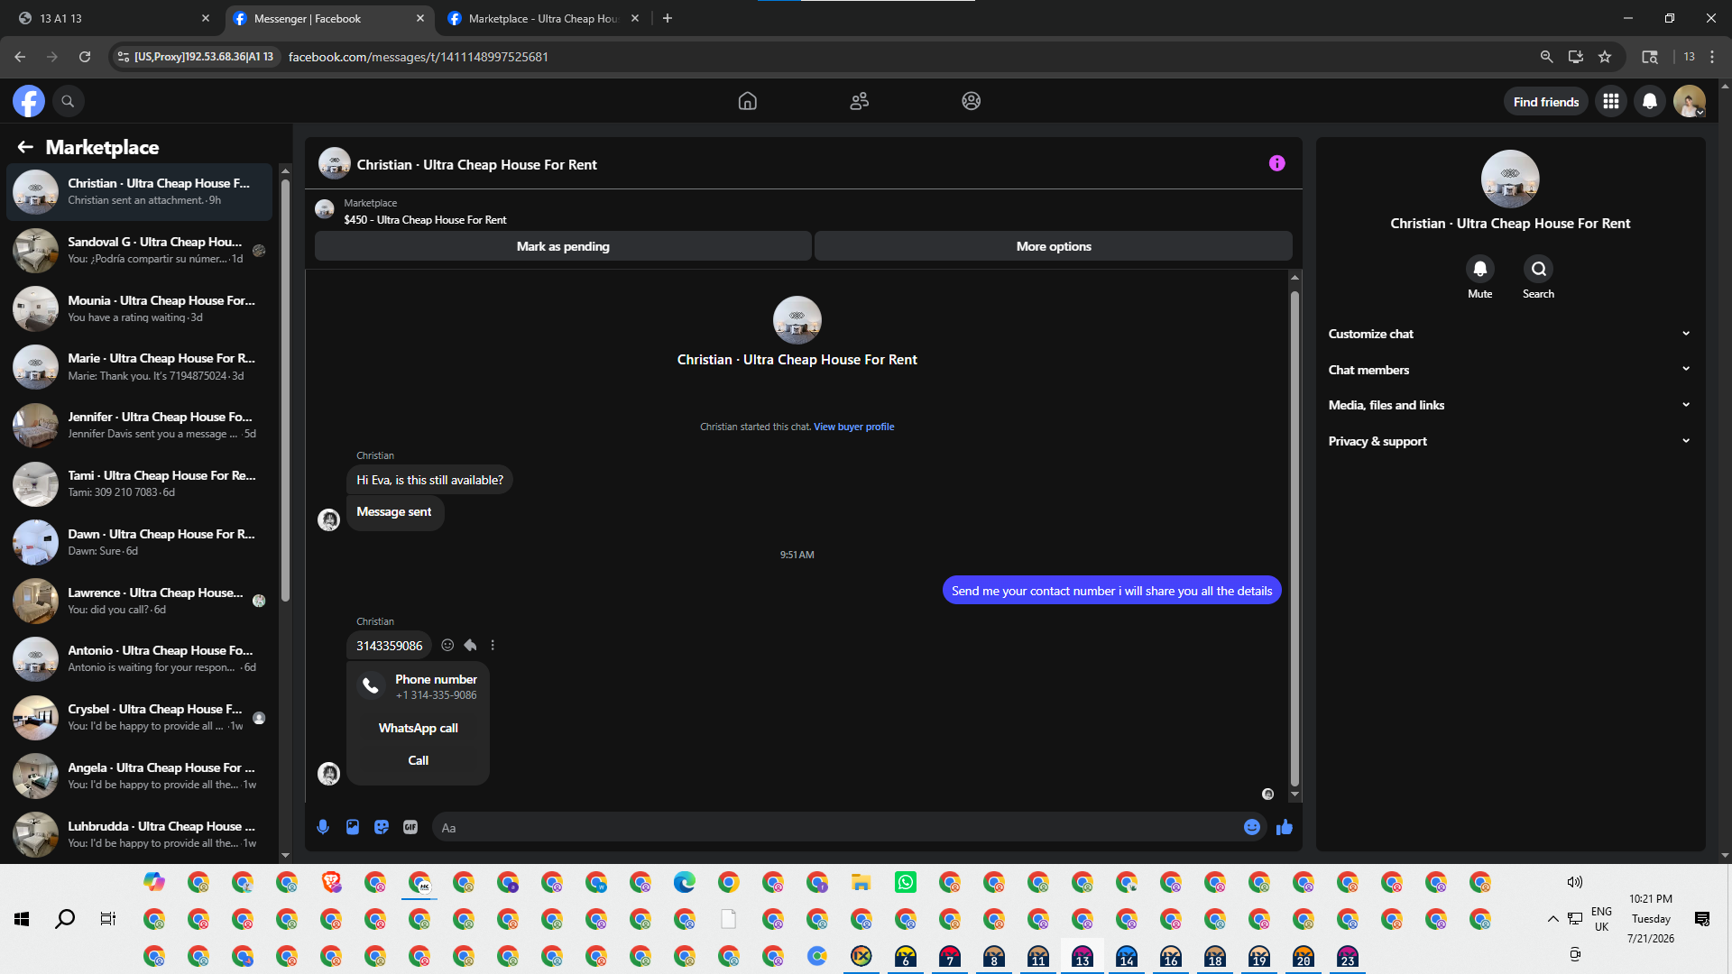Mute the Christian conversation
The image size is (1732, 974).
point(1479,269)
